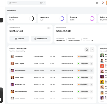Click Arlene McCoy's avatar
The width and height of the screenshot is (107, 104).
coord(12,84)
